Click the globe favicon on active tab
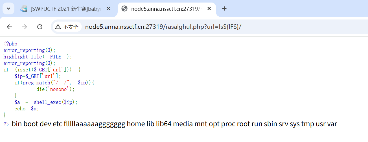This screenshot has height=142, width=368. pos(124,9)
